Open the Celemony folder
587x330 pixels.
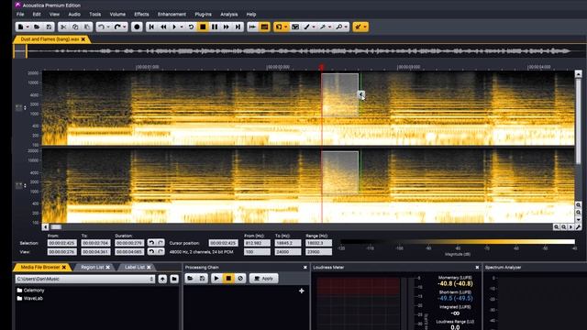pos(30,291)
